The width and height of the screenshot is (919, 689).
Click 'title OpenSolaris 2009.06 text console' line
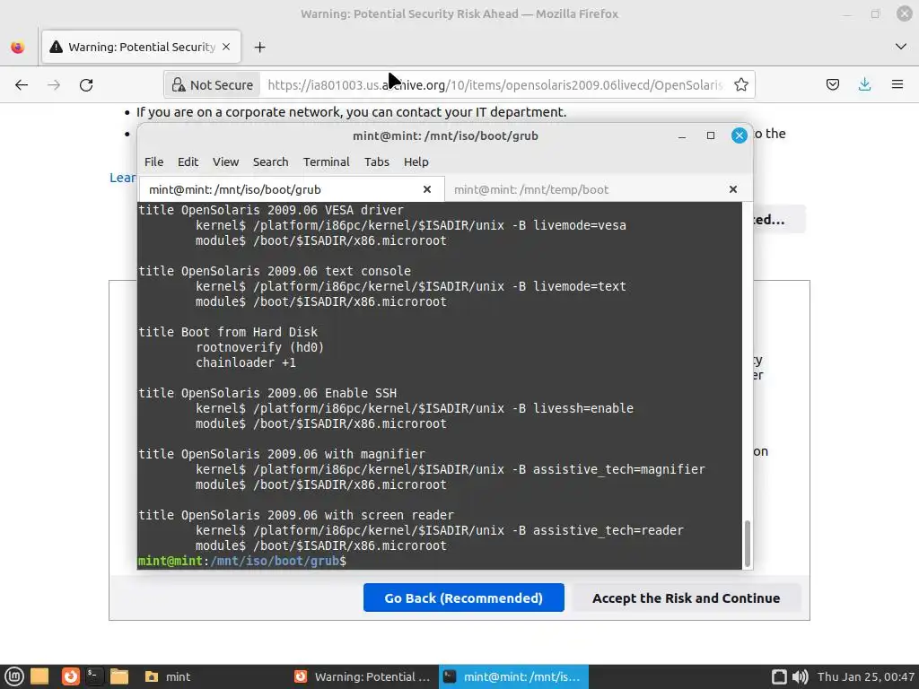[x=275, y=271]
